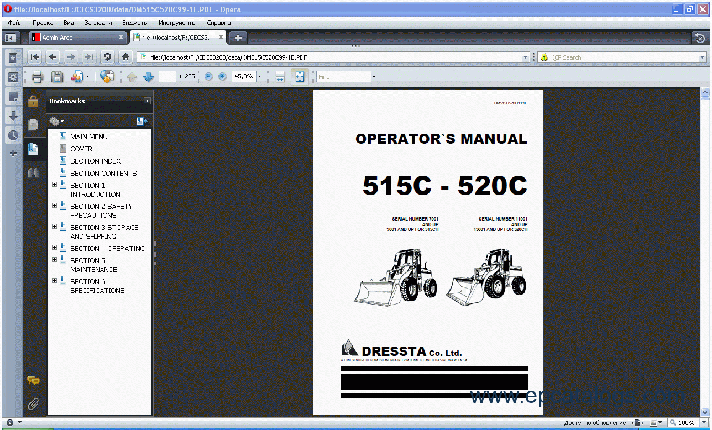
Task: Open the MAIN MENU bookmark
Action: tap(88, 137)
